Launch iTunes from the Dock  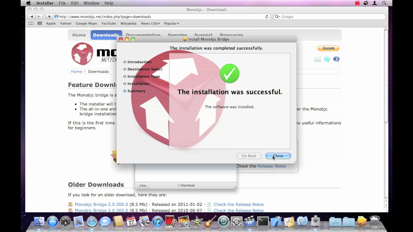pos(157,222)
